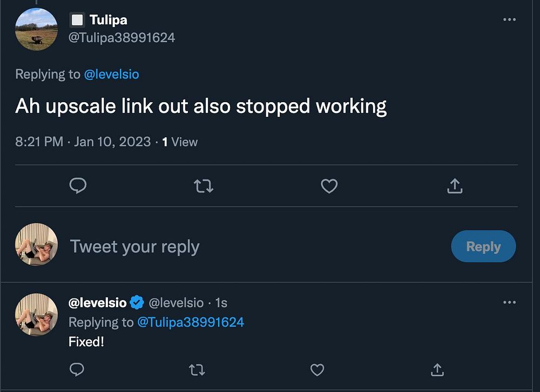Click comment icon under the Fixed! reply

click(x=77, y=370)
